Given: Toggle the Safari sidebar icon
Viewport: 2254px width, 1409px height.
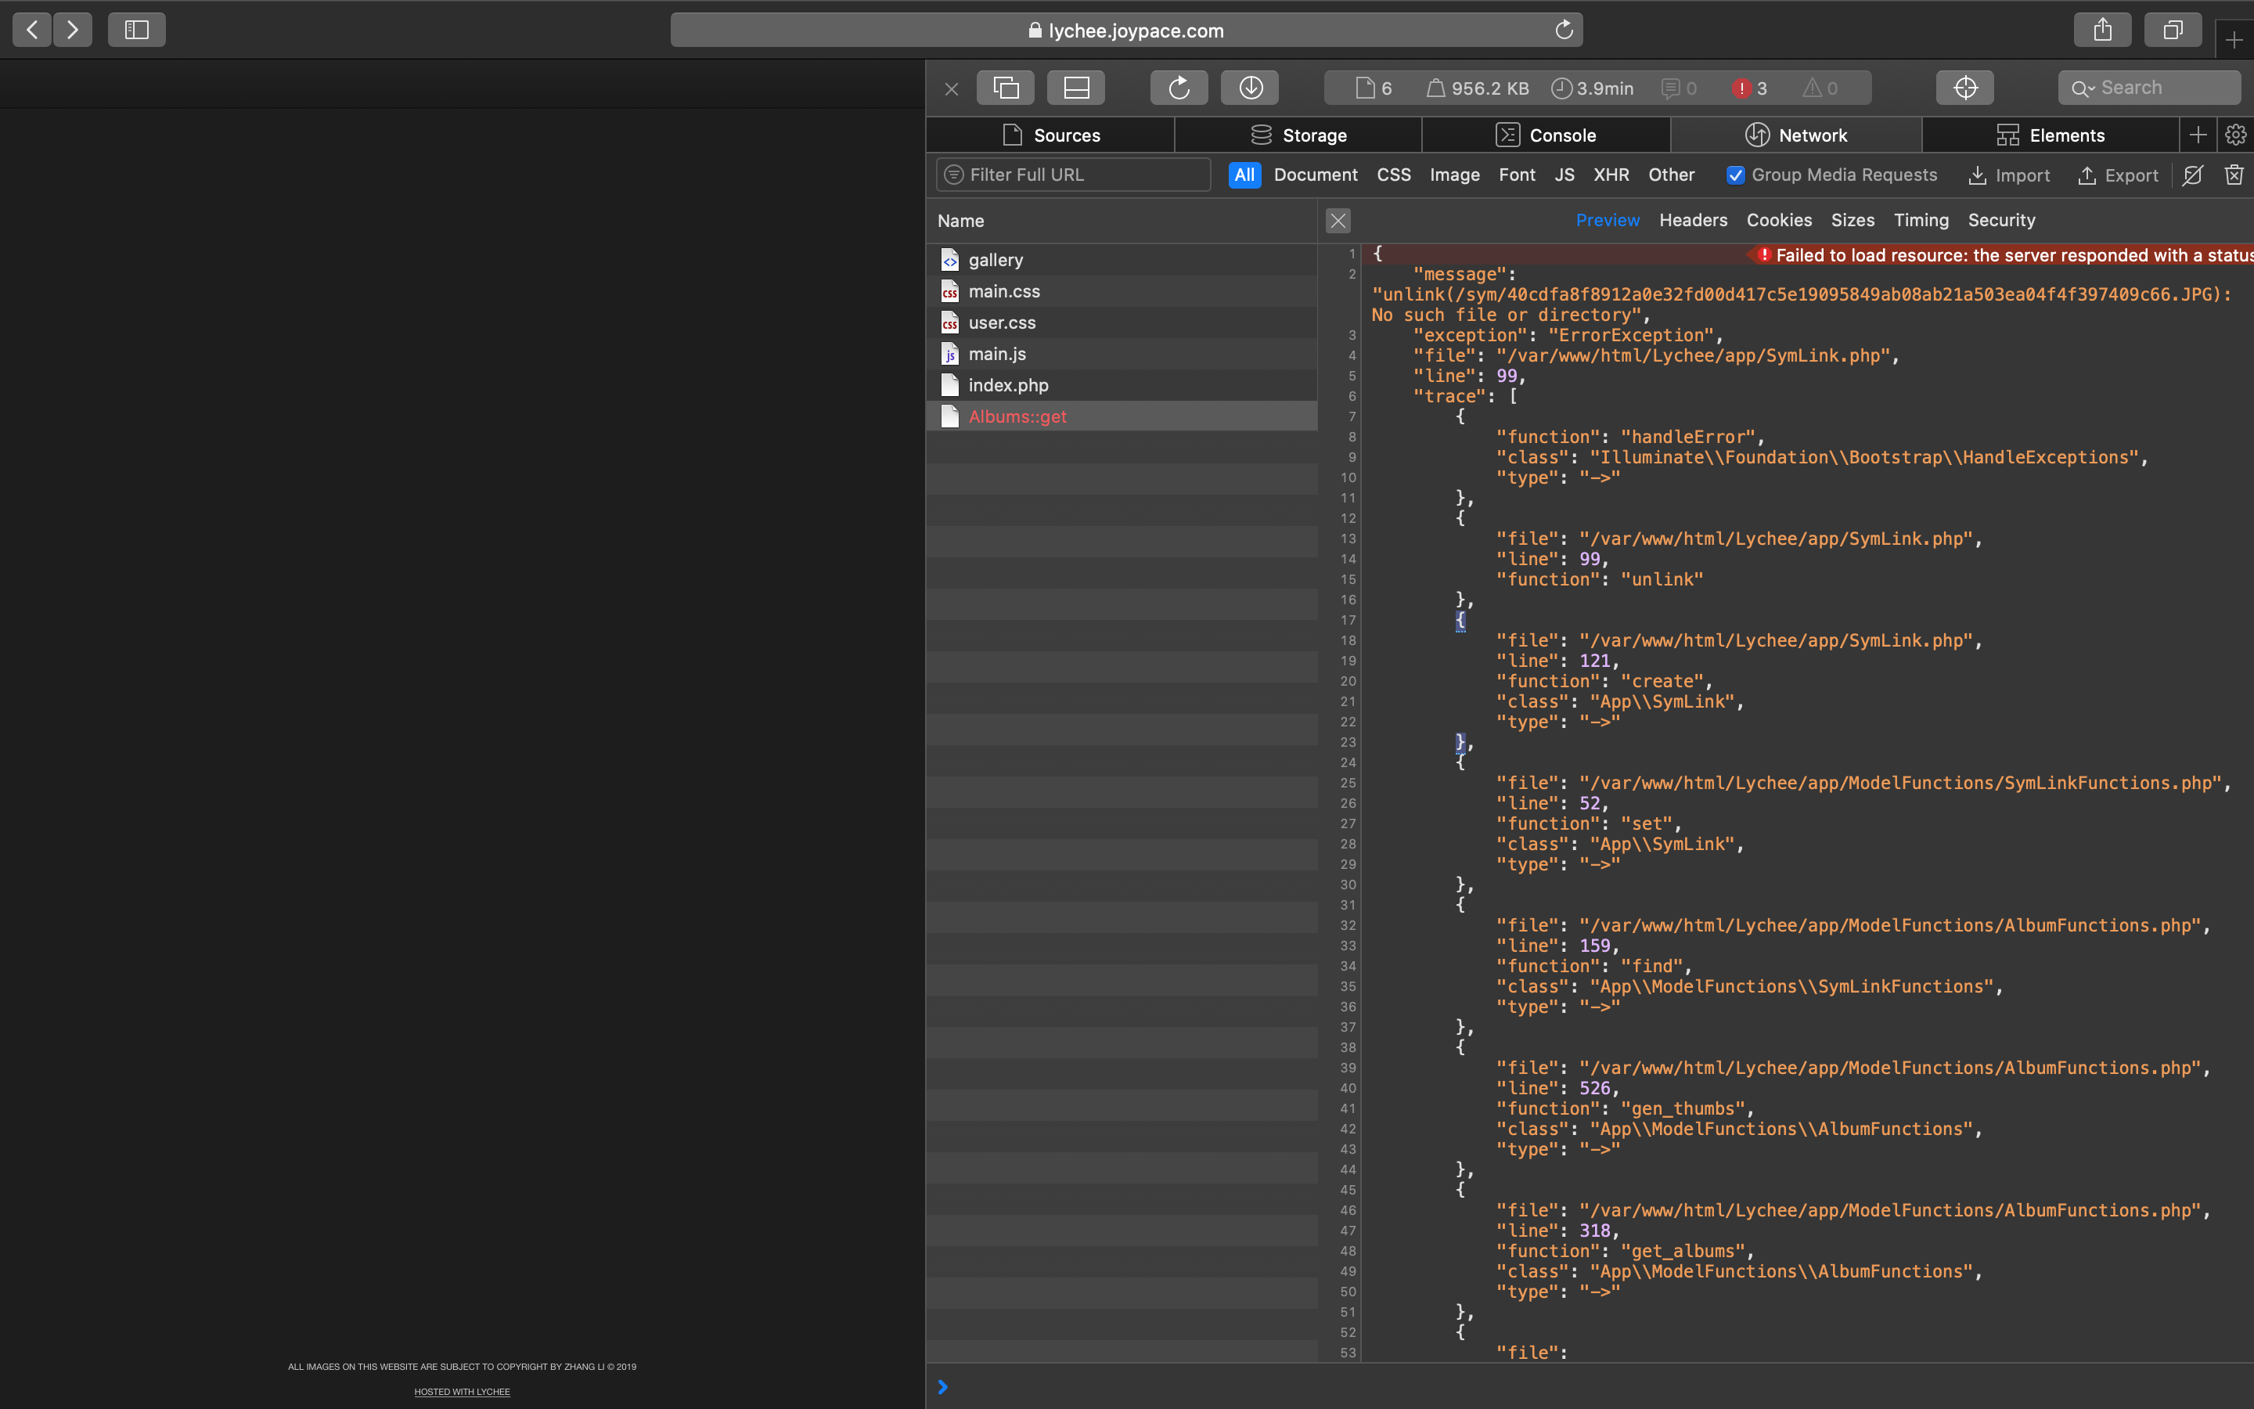Looking at the screenshot, I should click(136, 29).
